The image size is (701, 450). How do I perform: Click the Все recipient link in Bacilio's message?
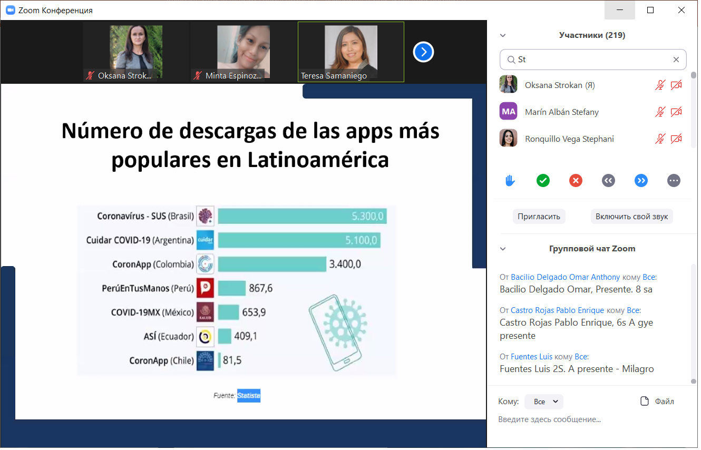[649, 277]
